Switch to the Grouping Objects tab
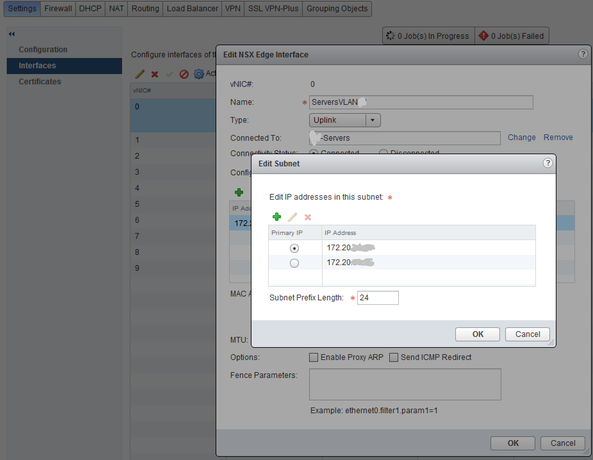Screen dimensions: 593x460 click(x=337, y=9)
